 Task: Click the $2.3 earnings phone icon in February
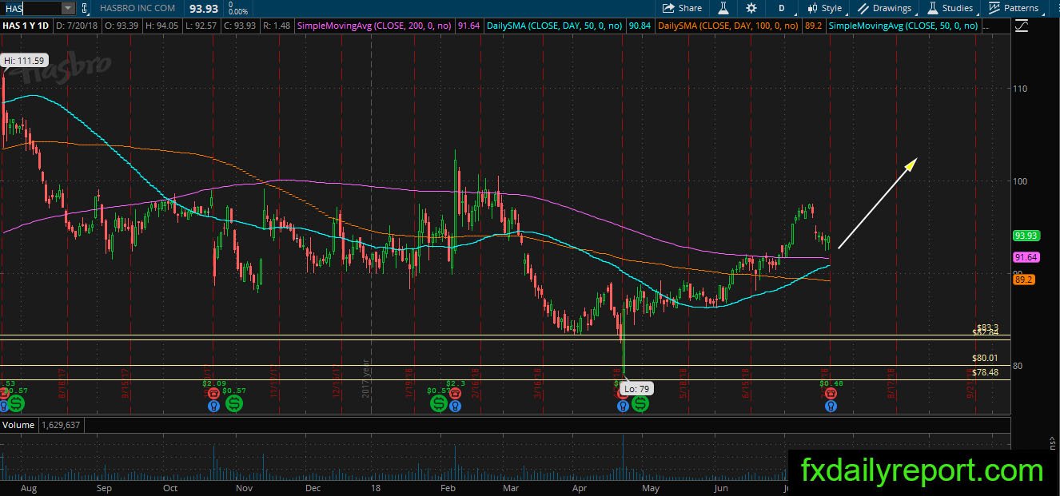(x=455, y=394)
